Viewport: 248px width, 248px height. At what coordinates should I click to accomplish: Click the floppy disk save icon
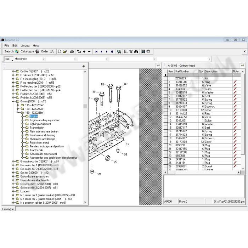[143, 51]
